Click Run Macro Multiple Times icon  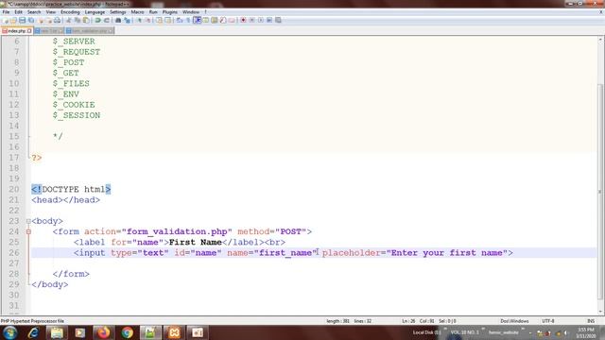pyautogui.click(x=269, y=20)
